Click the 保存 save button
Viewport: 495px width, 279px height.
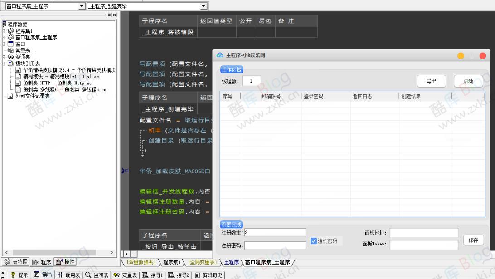(x=473, y=240)
